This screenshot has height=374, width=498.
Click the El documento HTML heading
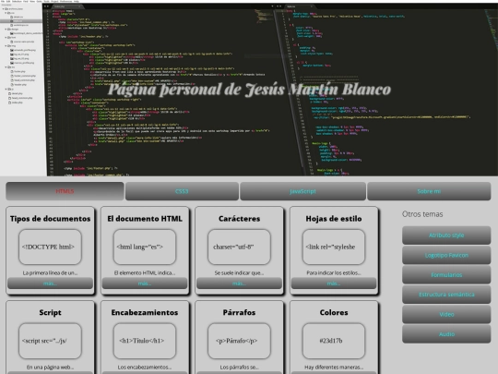click(145, 219)
